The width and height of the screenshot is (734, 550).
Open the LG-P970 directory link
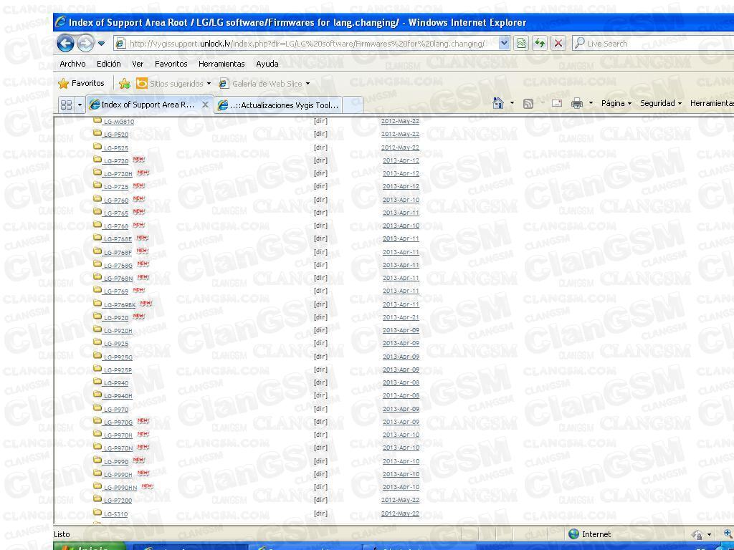pos(116,410)
